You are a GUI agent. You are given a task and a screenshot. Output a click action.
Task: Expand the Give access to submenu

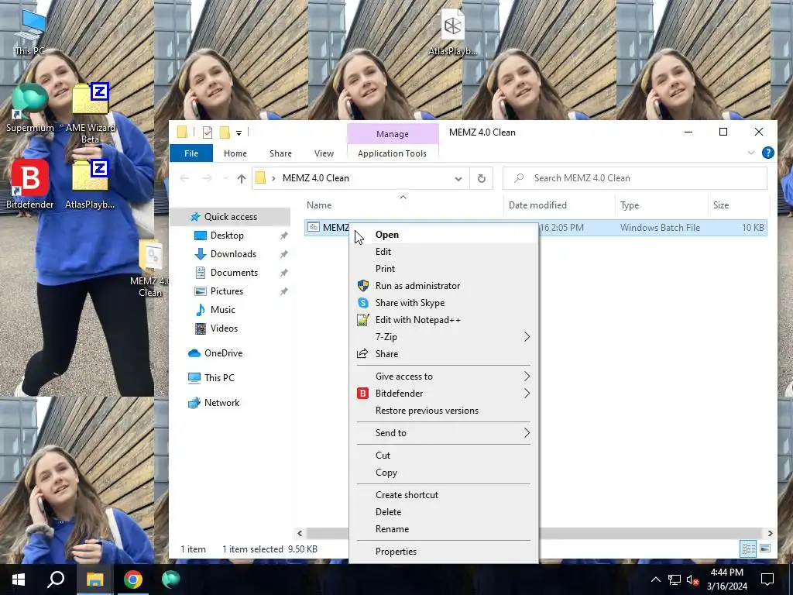coord(444,377)
